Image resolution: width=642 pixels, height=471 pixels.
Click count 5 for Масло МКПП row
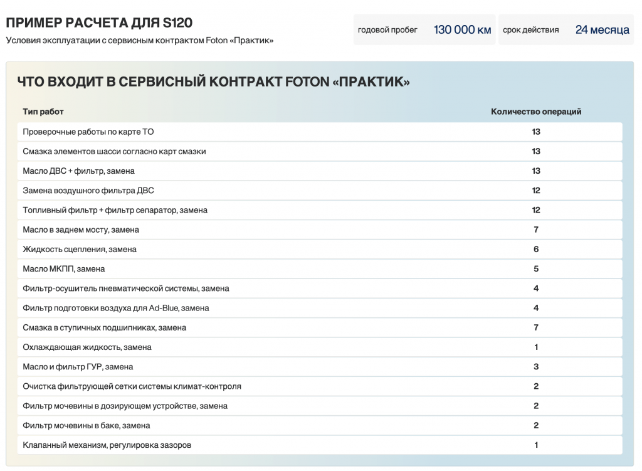coord(536,269)
